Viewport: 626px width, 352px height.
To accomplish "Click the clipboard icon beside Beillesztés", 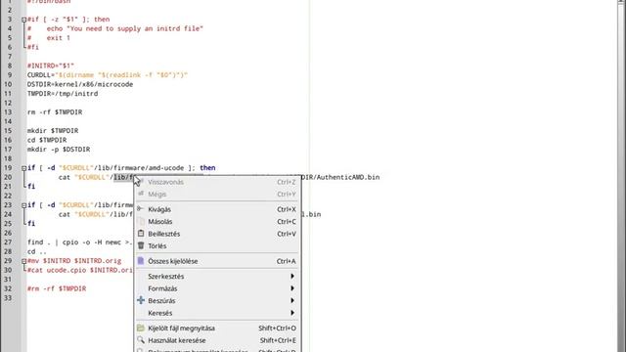I will pyautogui.click(x=141, y=234).
